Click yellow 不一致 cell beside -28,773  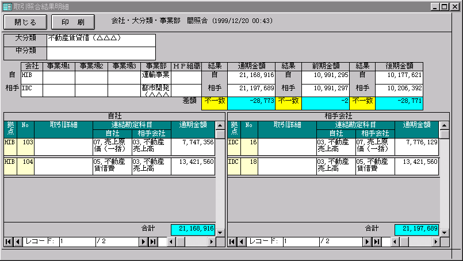[x=215, y=103]
